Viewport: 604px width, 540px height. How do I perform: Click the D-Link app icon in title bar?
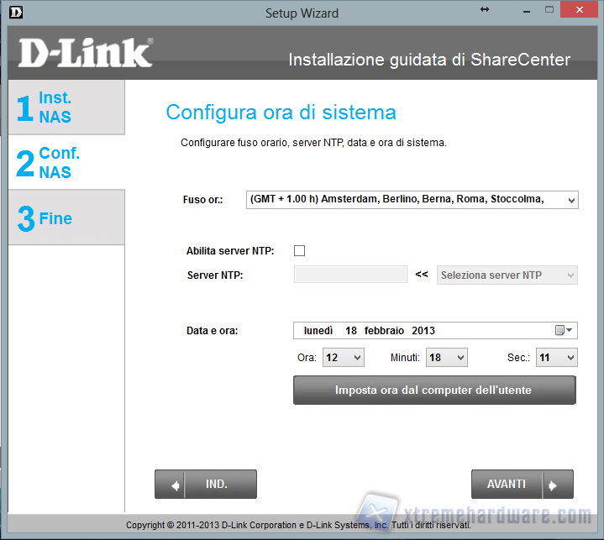point(11,12)
